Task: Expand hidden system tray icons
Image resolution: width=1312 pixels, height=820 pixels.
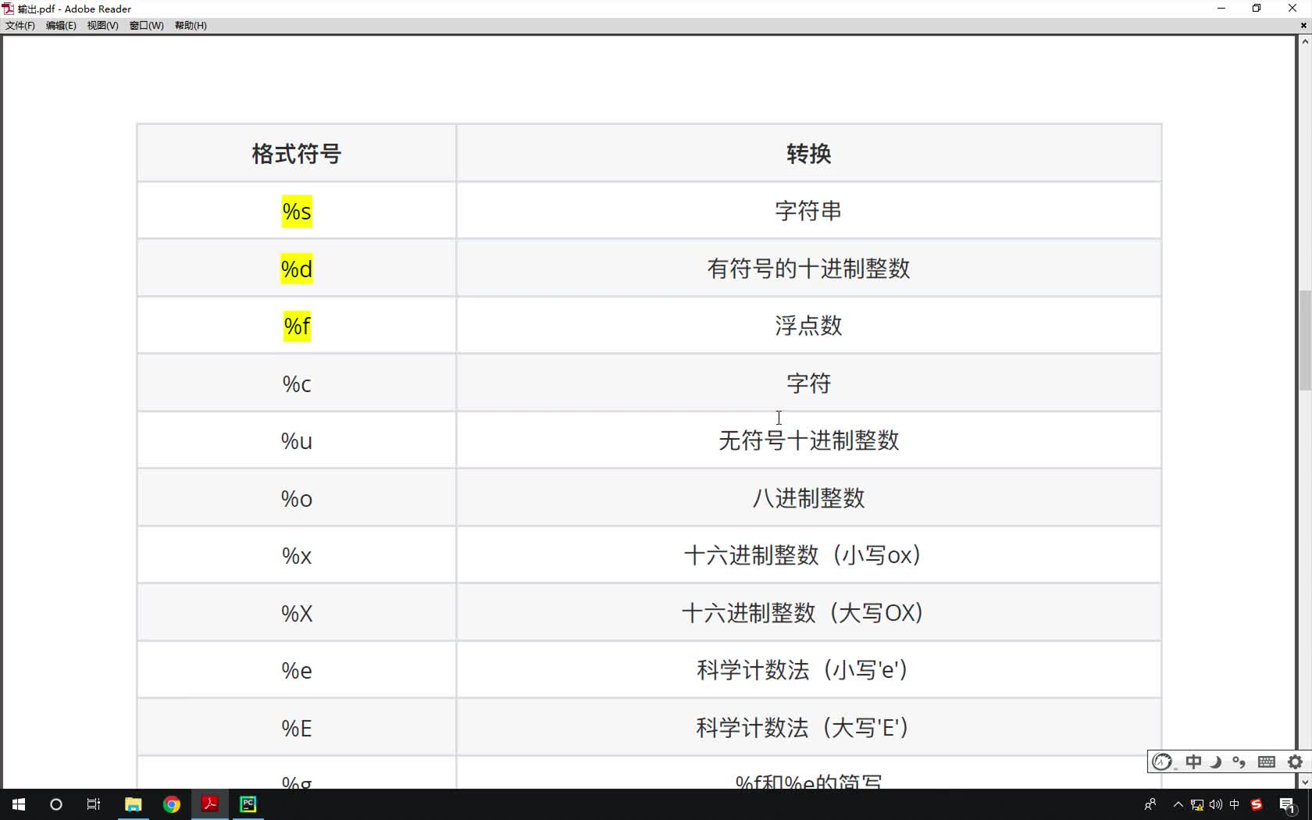Action: click(1178, 804)
